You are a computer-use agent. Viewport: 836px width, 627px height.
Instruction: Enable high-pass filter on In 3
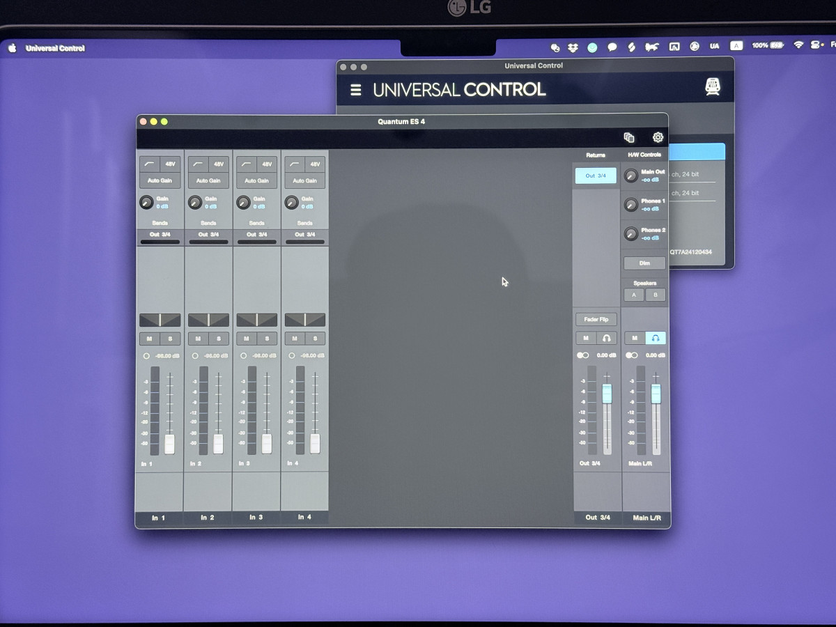tap(247, 164)
